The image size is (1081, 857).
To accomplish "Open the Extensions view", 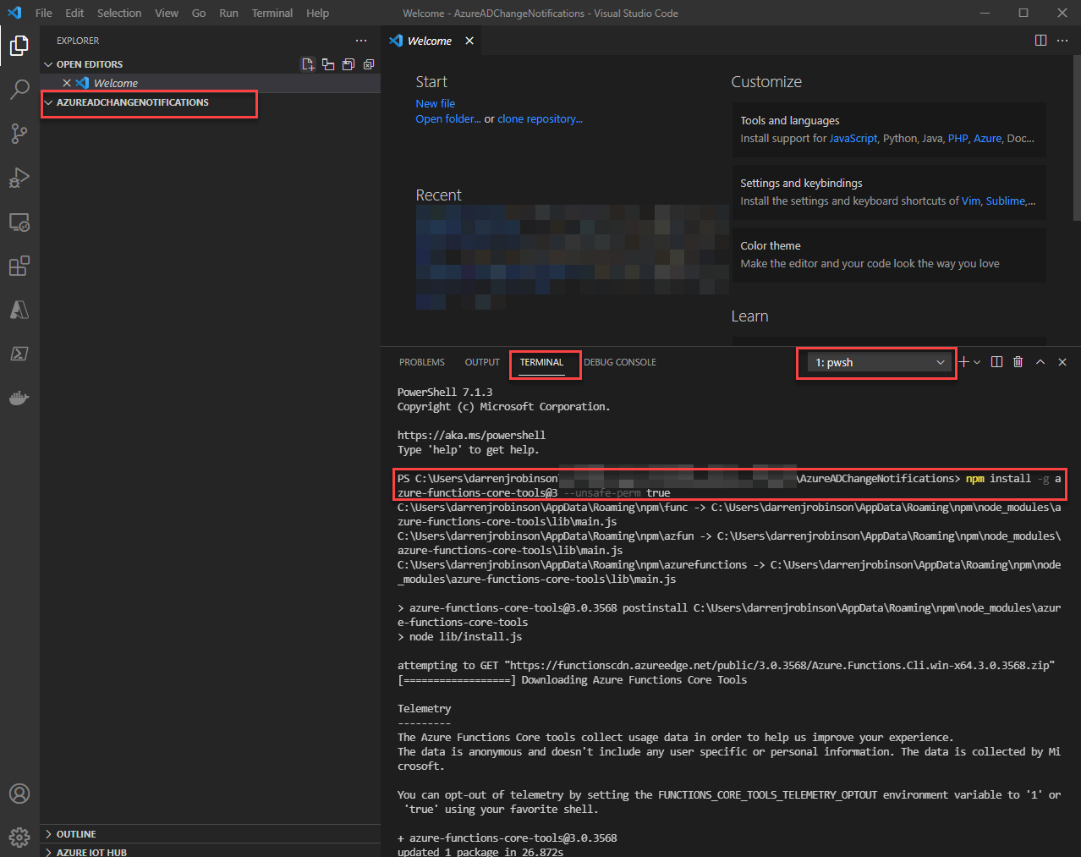I will [x=19, y=266].
